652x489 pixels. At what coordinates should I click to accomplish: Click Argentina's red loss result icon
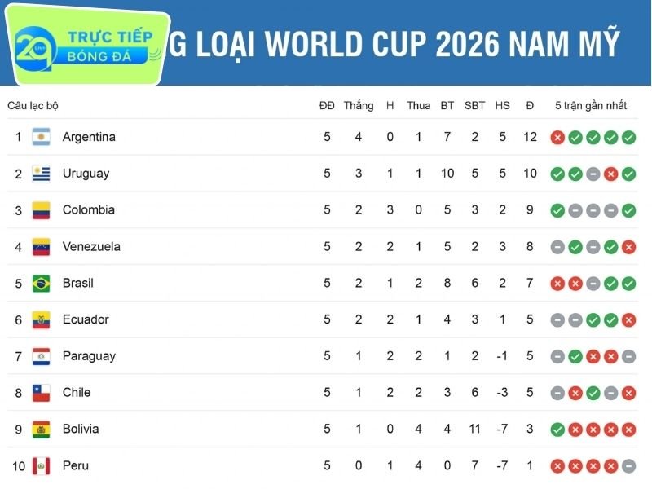tap(557, 137)
